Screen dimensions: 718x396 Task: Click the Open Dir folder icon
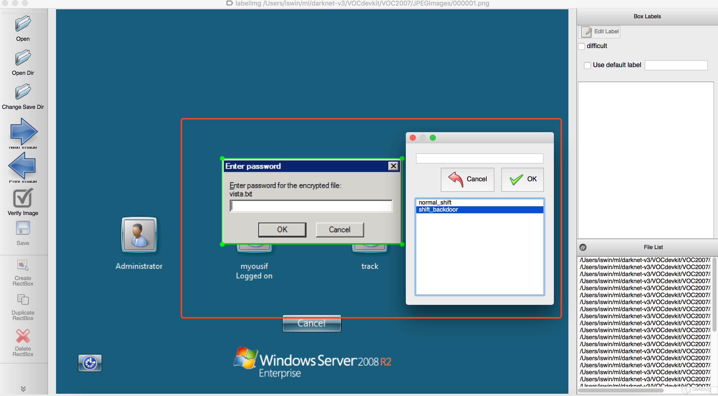[x=23, y=58]
